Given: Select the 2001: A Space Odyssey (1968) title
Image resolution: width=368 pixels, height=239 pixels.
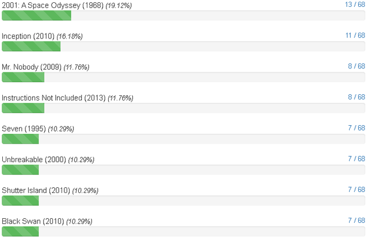Looking at the screenshot, I should (53, 5).
